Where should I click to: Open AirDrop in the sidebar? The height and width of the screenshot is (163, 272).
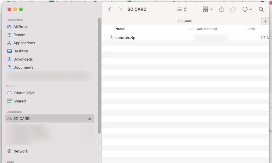coord(20,26)
